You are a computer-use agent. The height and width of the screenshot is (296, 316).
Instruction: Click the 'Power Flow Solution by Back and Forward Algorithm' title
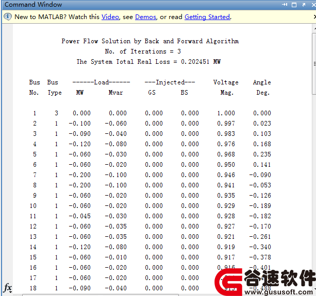pyautogui.click(x=150, y=41)
